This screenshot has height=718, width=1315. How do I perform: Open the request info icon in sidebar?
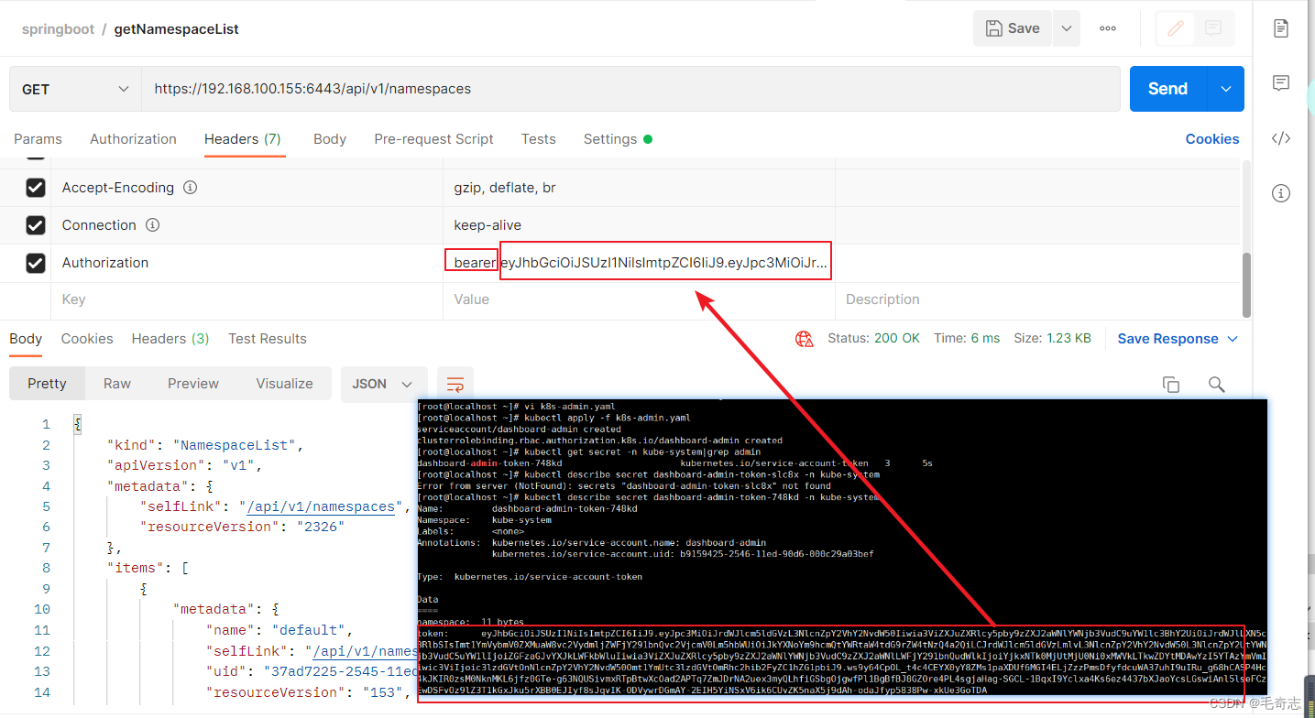pyautogui.click(x=1281, y=193)
